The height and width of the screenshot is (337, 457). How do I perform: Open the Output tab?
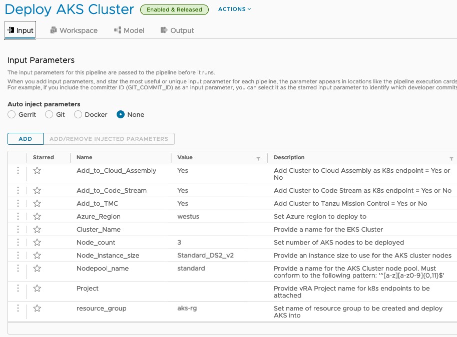pyautogui.click(x=177, y=30)
